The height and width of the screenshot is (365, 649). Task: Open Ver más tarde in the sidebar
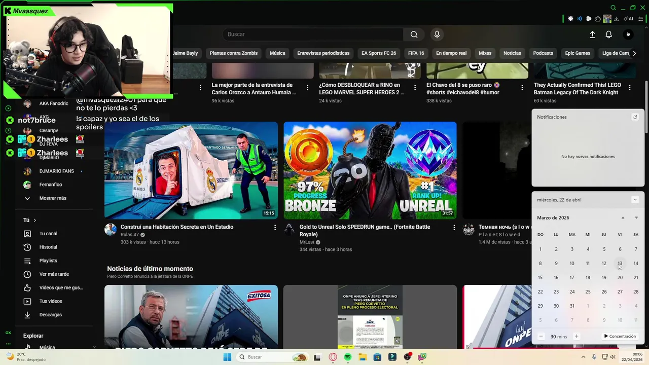click(54, 274)
